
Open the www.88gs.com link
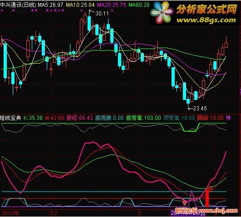pyautogui.click(x=206, y=20)
